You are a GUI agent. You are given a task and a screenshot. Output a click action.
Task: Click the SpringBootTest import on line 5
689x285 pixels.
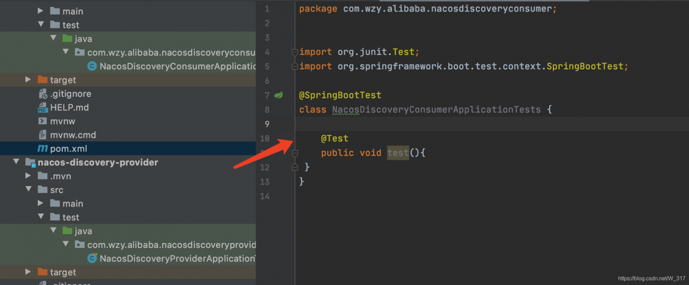[x=464, y=67]
